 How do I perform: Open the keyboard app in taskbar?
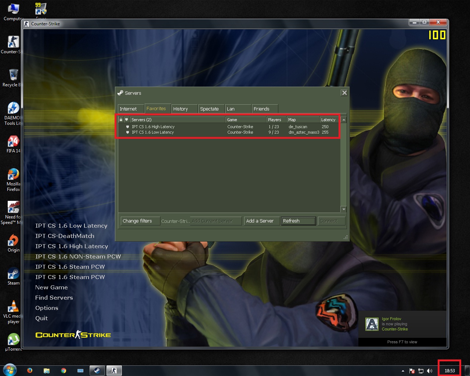coord(80,370)
